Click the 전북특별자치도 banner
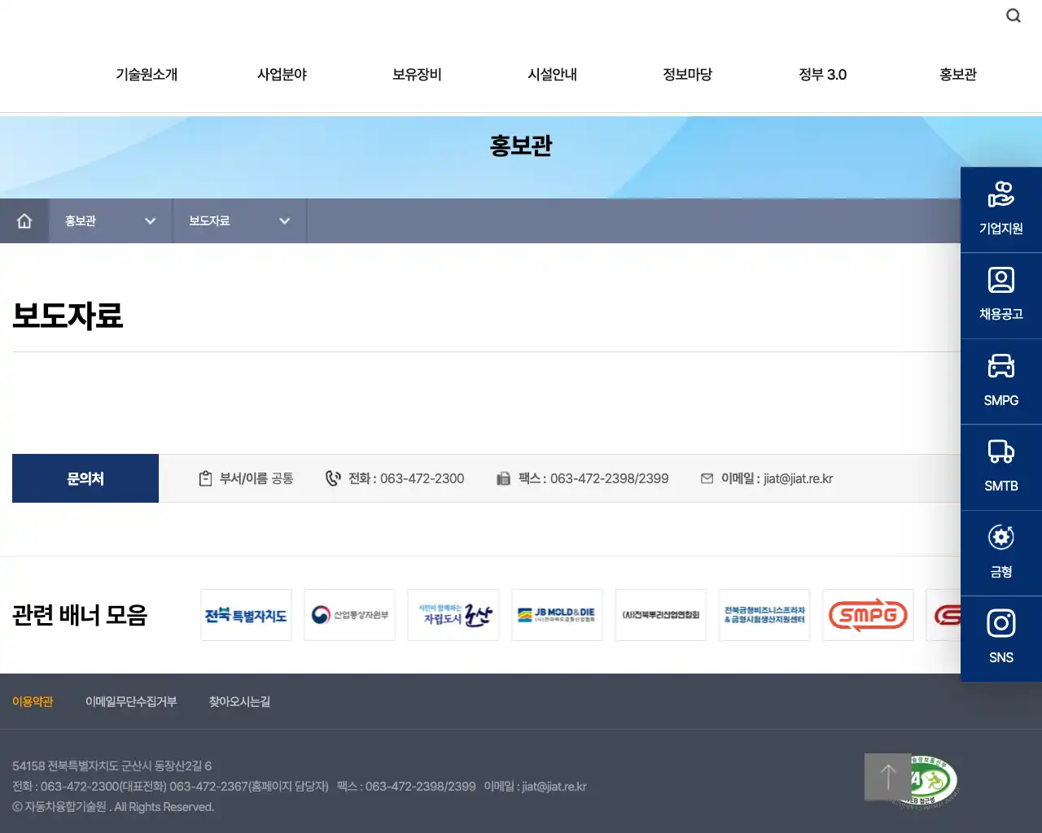The height and width of the screenshot is (833, 1042). [x=246, y=615]
